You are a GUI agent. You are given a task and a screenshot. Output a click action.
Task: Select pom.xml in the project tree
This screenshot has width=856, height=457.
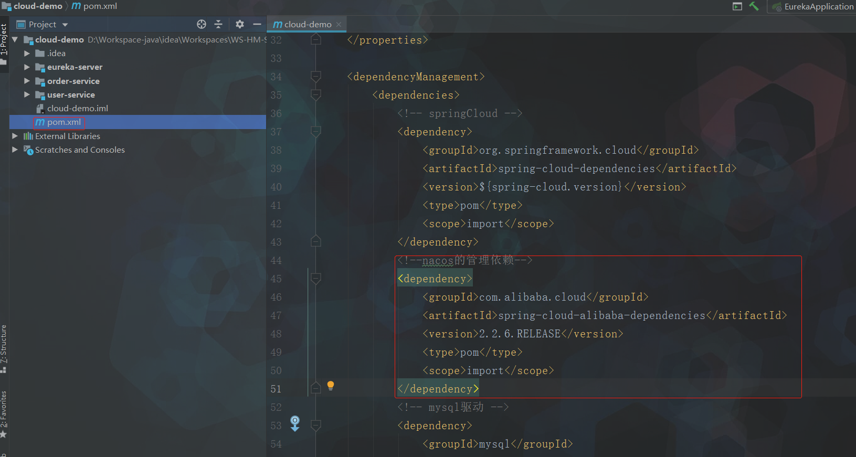(x=138, y=122)
